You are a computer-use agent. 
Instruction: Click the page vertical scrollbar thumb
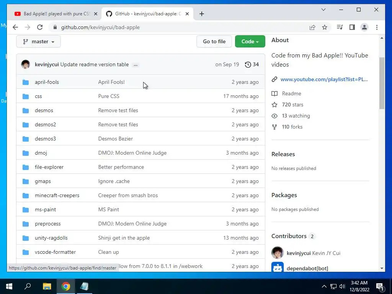tap(382, 83)
